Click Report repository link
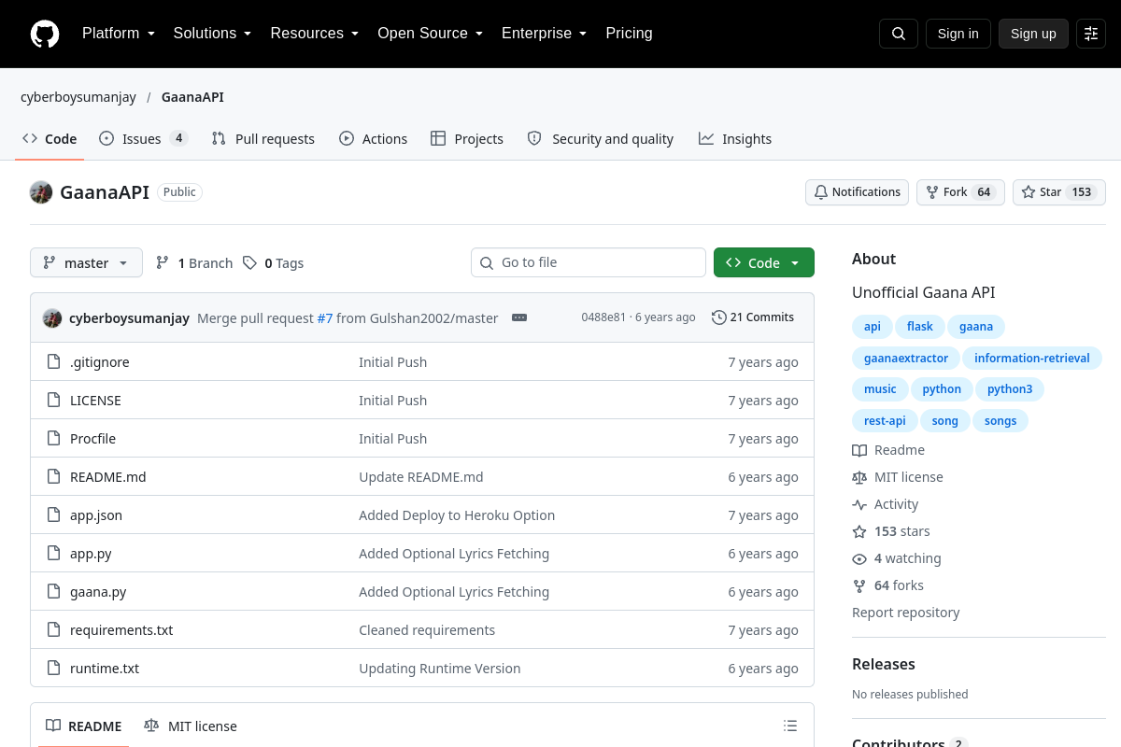The width and height of the screenshot is (1121, 747). point(906,613)
